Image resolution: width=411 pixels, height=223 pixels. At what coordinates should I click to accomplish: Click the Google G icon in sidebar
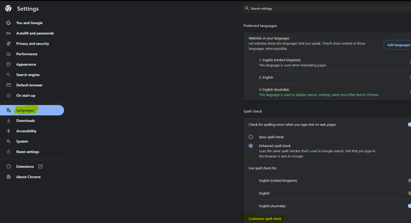click(x=9, y=23)
